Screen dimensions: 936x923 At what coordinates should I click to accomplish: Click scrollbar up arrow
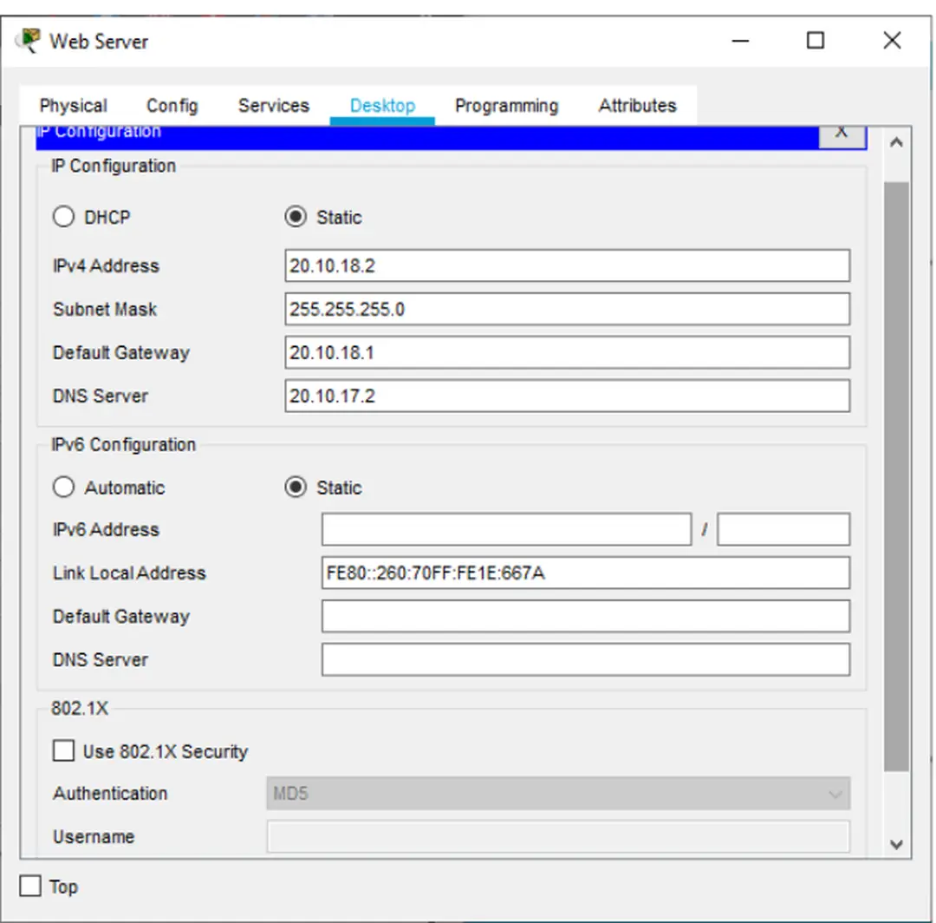click(x=897, y=142)
